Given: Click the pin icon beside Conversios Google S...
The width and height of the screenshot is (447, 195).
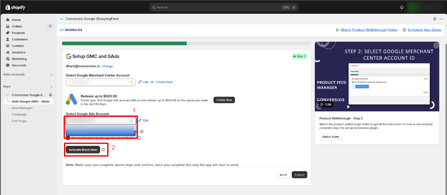Looking at the screenshot, I should [50, 95].
